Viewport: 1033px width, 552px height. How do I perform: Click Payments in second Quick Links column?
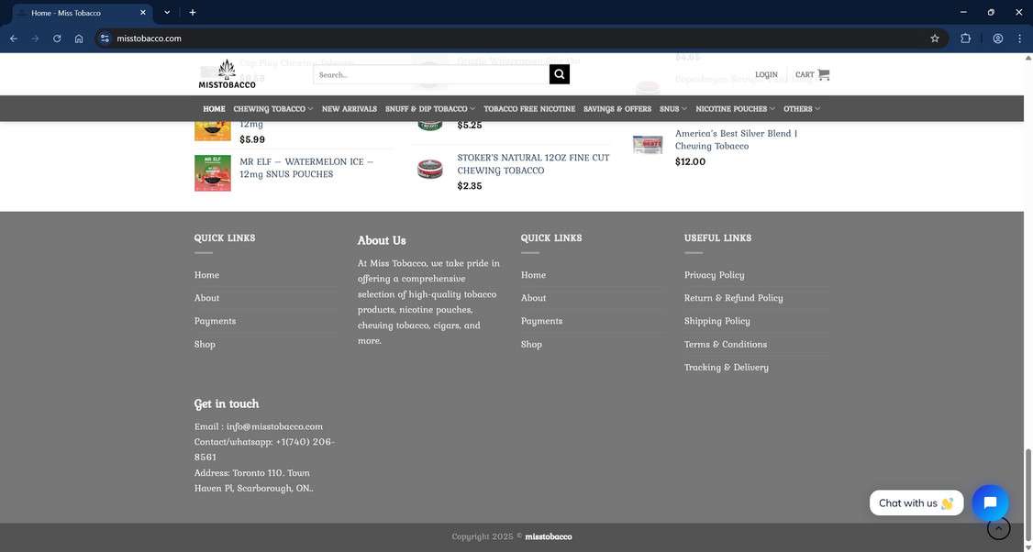click(541, 321)
